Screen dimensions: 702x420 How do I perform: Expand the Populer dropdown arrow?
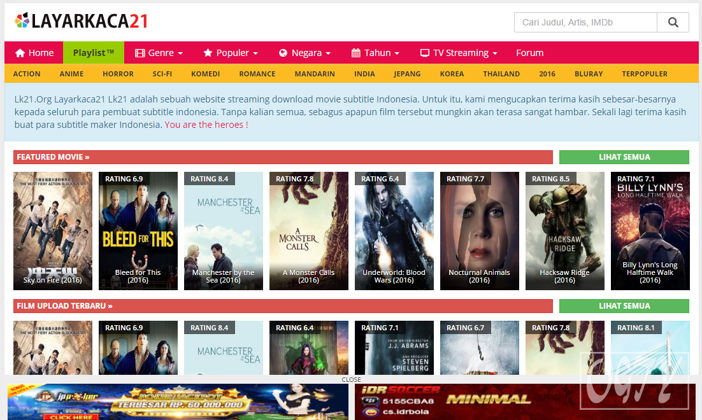click(255, 53)
